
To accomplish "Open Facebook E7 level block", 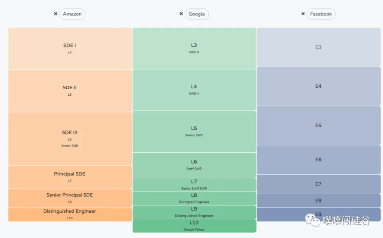I will click(x=318, y=184).
